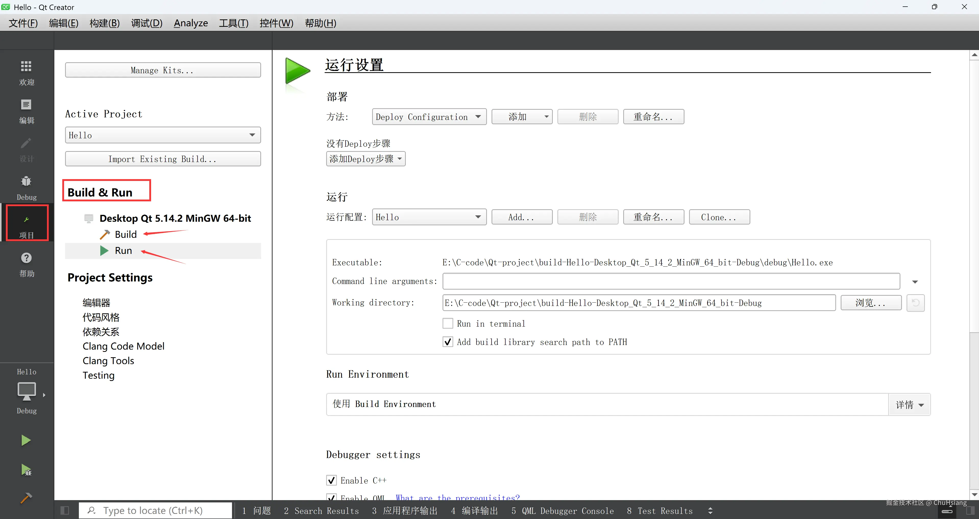979x519 pixels.
Task: Expand the Active Project Hello combo box
Action: (x=163, y=135)
